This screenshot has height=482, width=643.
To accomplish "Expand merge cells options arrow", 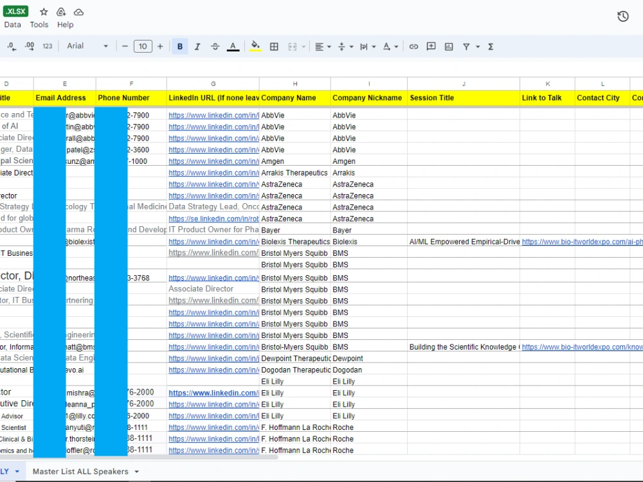I will click(303, 47).
